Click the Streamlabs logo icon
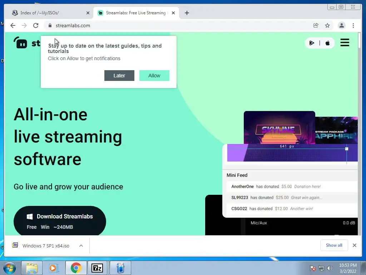The height and width of the screenshot is (275, 366). 20,43
